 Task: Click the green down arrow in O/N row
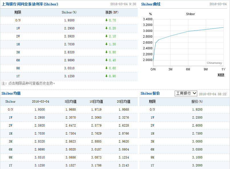point(106,20)
